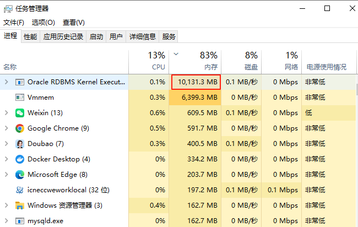This screenshot has width=358, height=227.
Task: Click the Doubao avatar icon
Action: (20, 144)
